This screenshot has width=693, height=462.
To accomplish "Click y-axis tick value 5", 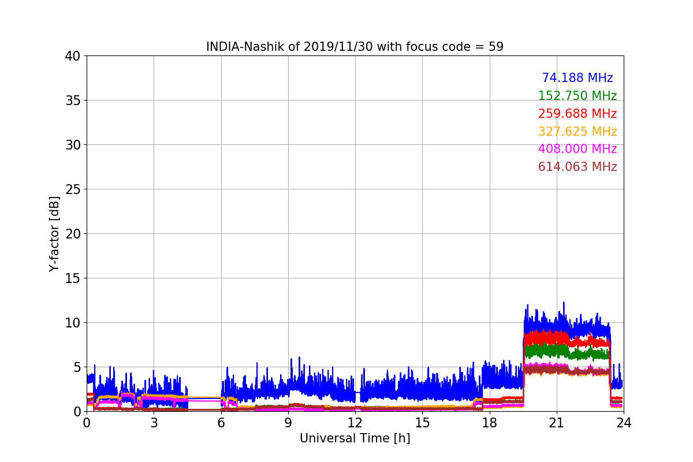I will click(77, 367).
